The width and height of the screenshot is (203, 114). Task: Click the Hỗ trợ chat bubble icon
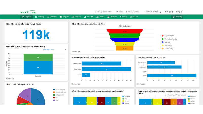pyautogui.click(x=117, y=12)
